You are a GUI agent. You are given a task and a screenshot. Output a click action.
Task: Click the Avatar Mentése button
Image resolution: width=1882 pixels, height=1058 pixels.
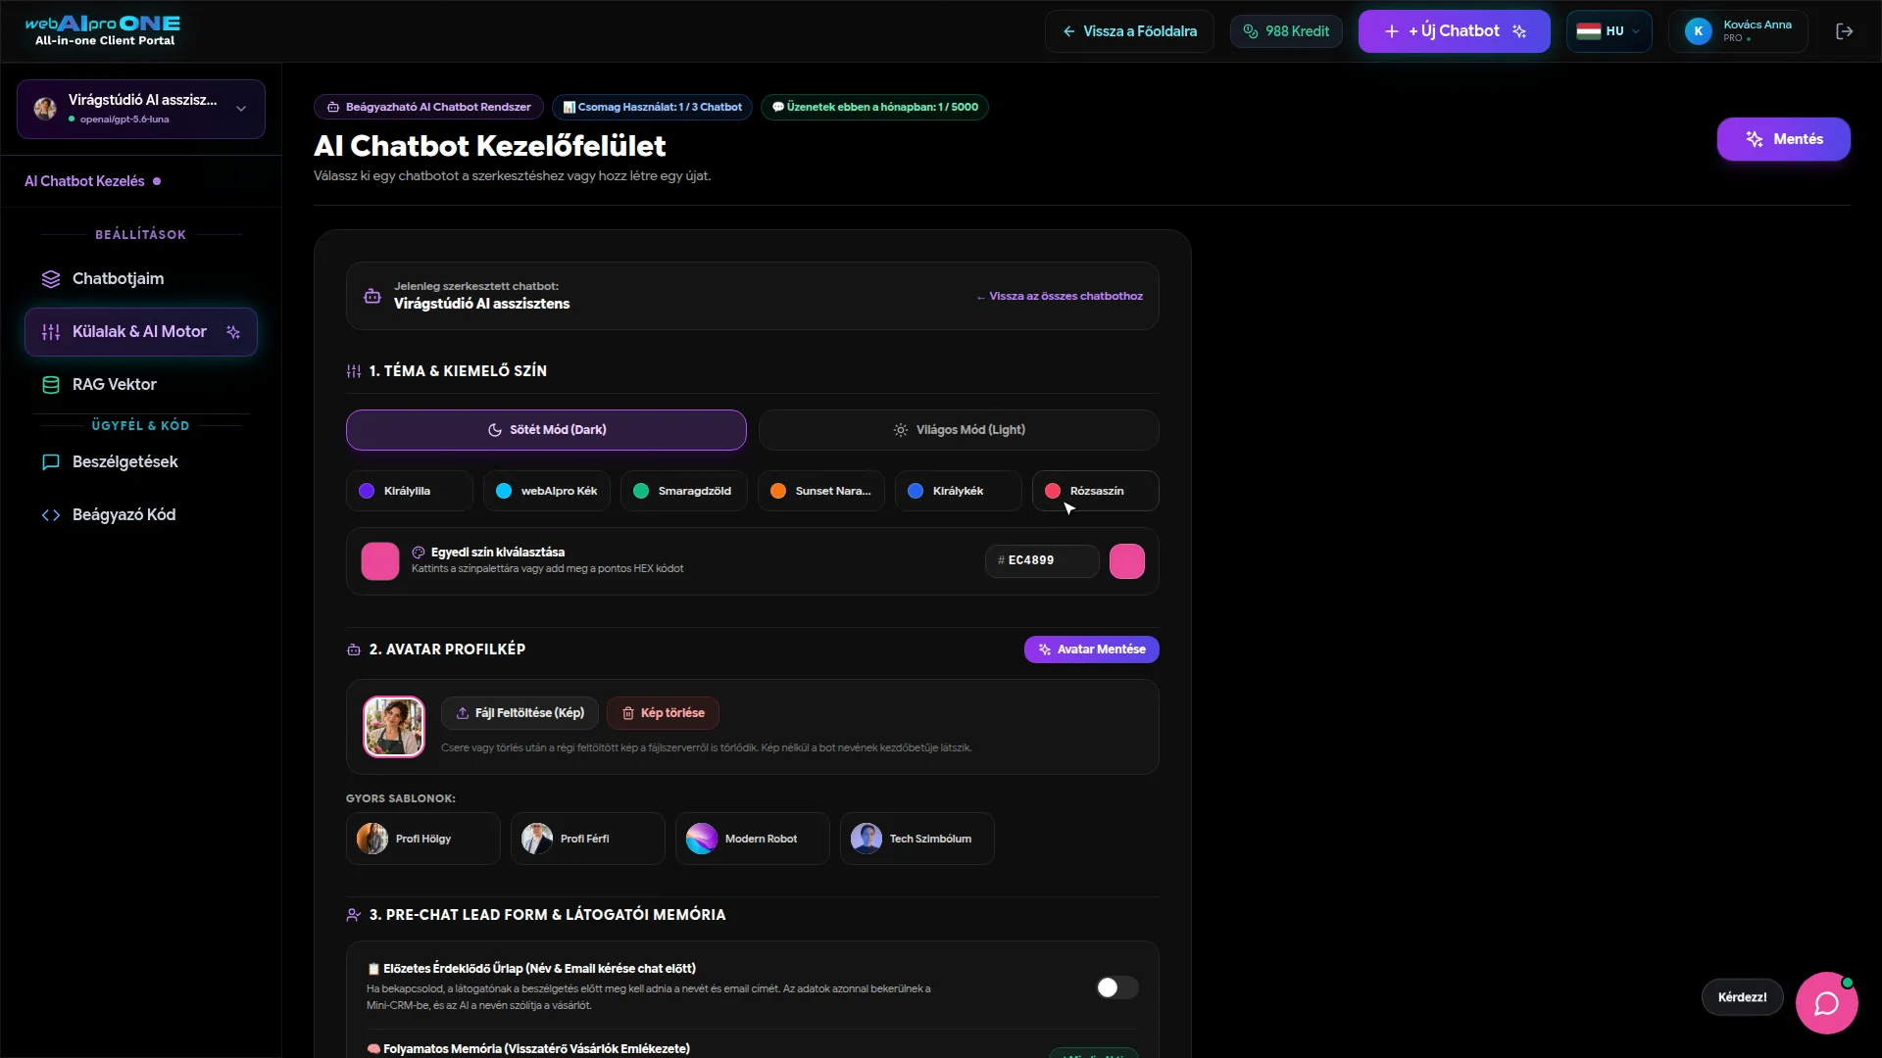point(1092,649)
